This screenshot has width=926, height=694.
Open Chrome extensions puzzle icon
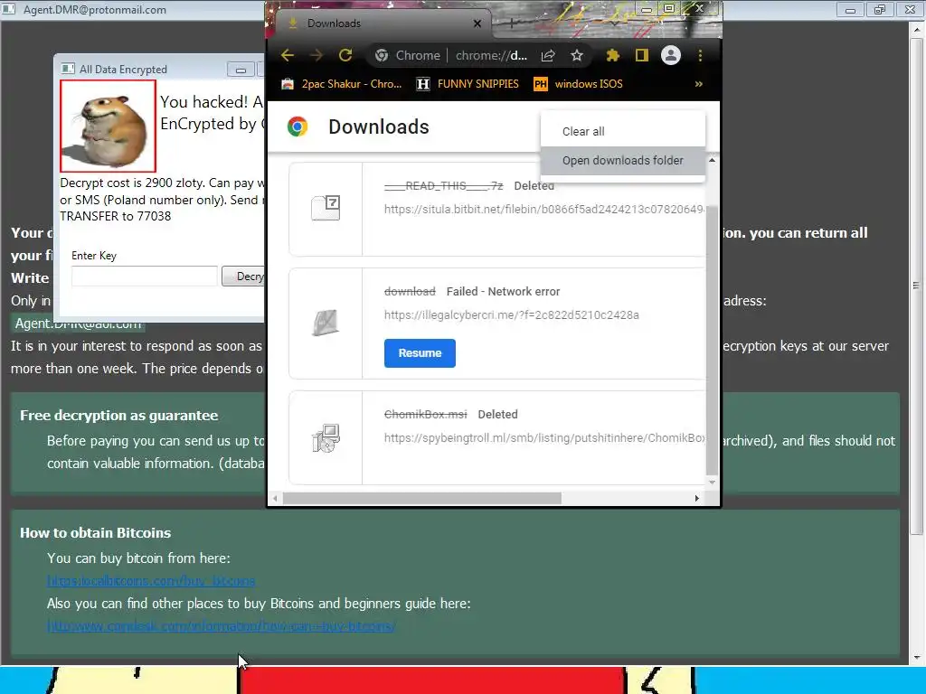[x=612, y=55]
